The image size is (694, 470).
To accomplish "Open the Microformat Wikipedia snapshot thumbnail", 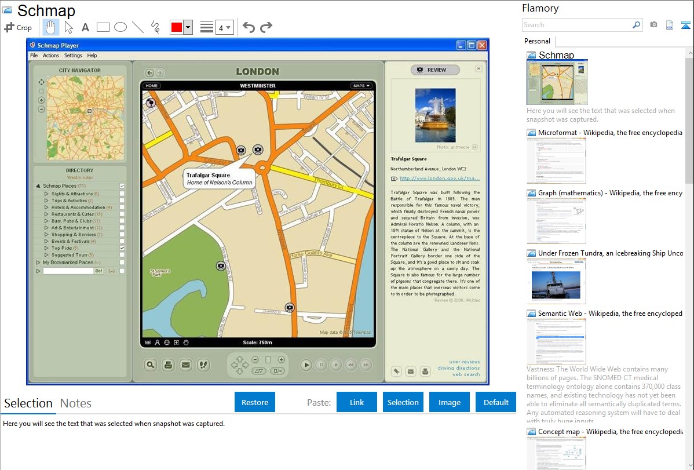I will coord(556,161).
